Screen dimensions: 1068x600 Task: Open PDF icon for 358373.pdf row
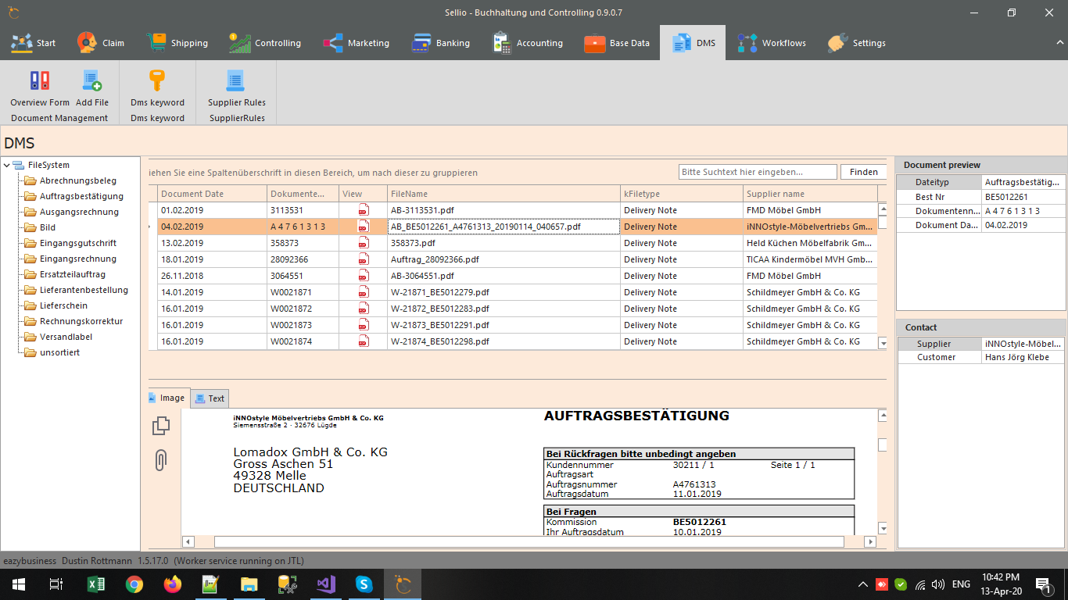coord(364,243)
